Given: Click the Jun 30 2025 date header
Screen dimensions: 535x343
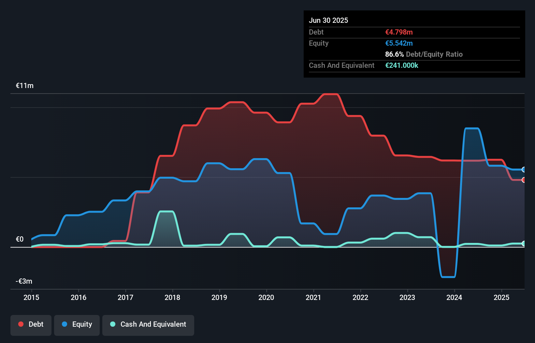Looking at the screenshot, I should tap(328, 20).
